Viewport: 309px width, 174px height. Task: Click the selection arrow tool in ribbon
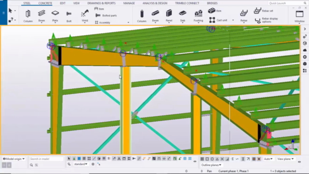(11, 11)
